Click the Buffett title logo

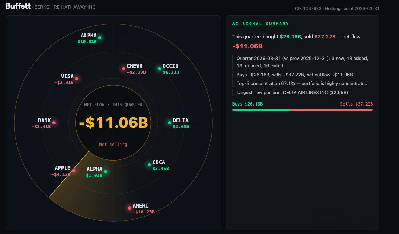[x=18, y=6]
